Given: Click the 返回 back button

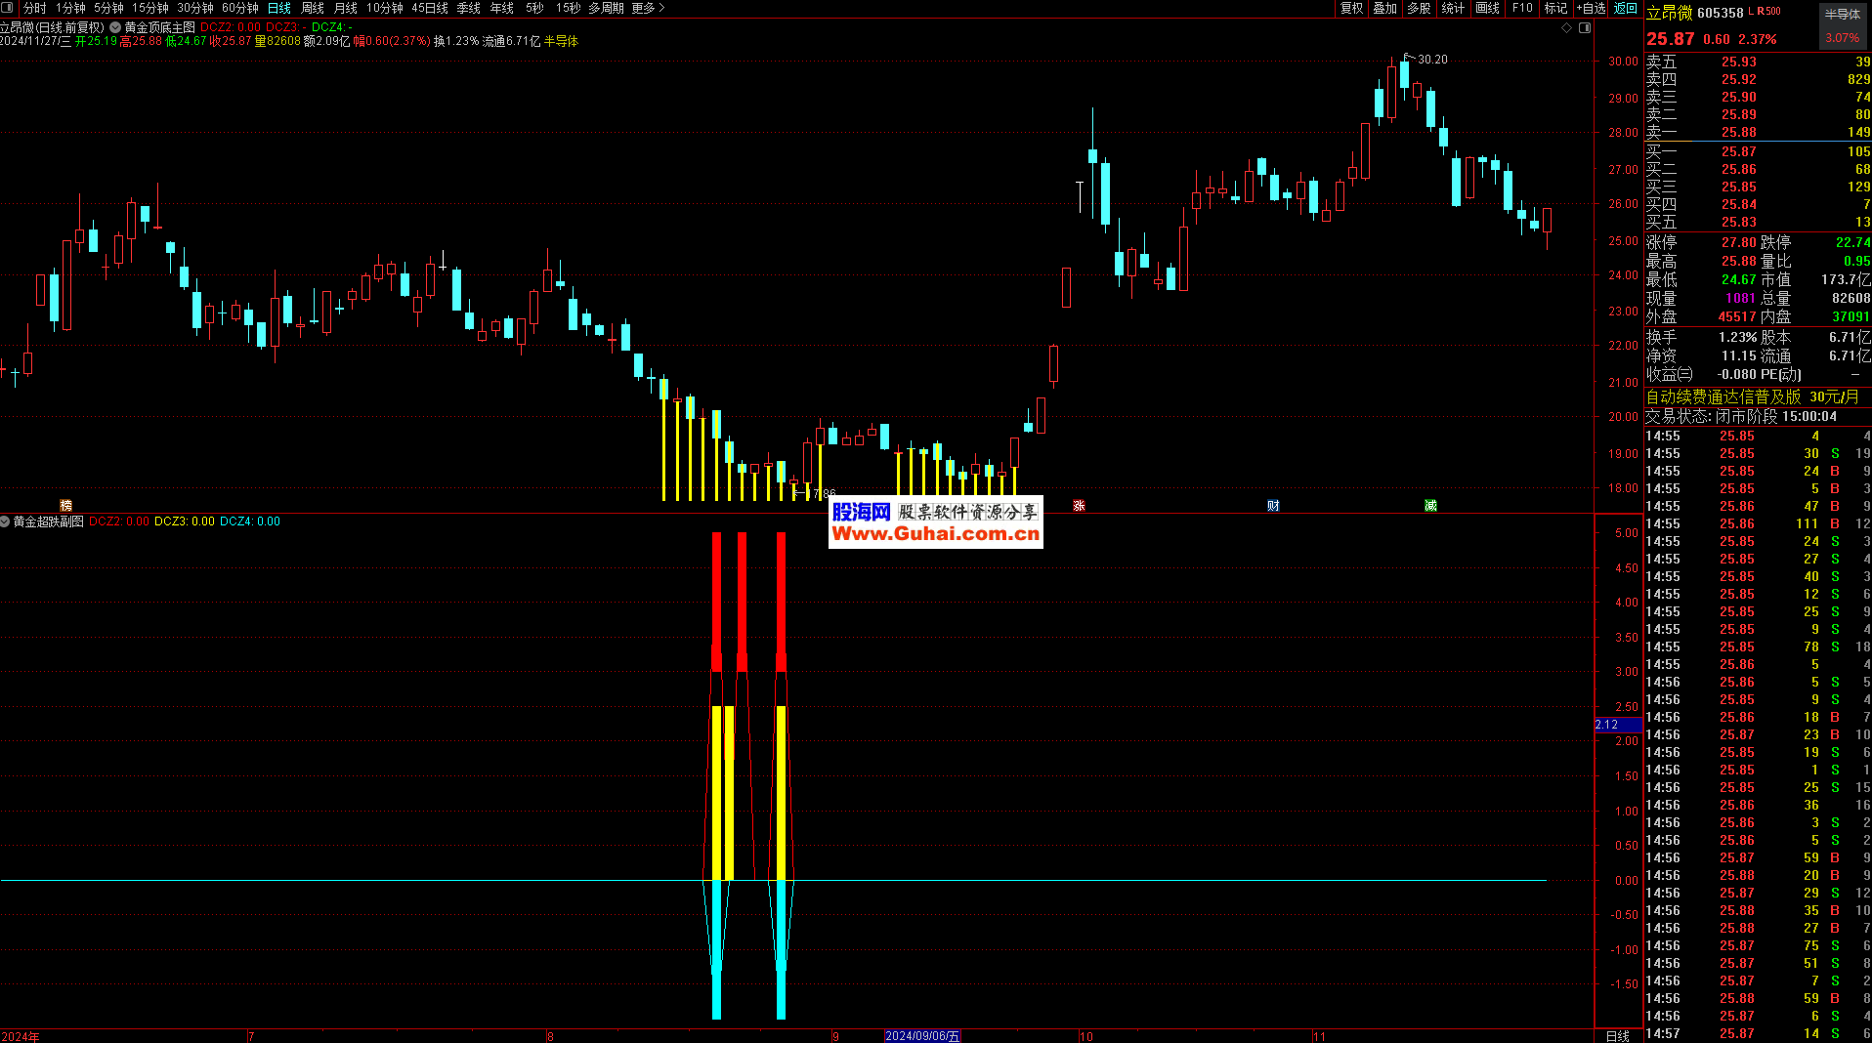Looking at the screenshot, I should click(x=1626, y=8).
